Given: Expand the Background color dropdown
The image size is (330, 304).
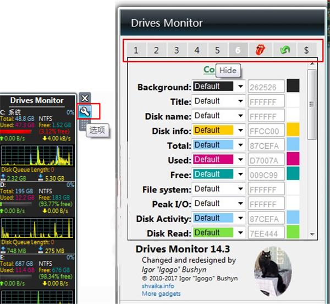Looking at the screenshot, I should point(218,86).
